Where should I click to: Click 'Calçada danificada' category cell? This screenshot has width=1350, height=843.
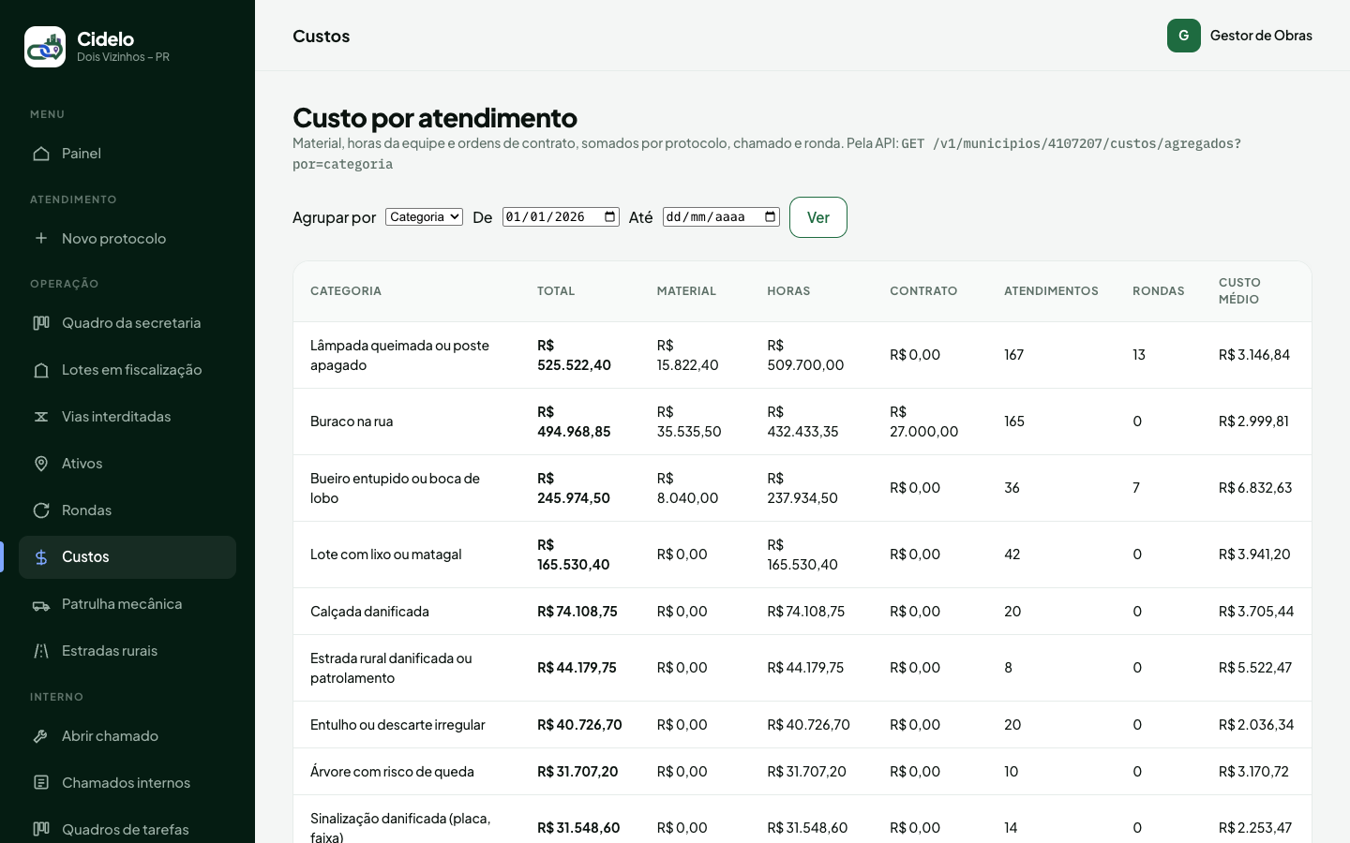pos(369,612)
